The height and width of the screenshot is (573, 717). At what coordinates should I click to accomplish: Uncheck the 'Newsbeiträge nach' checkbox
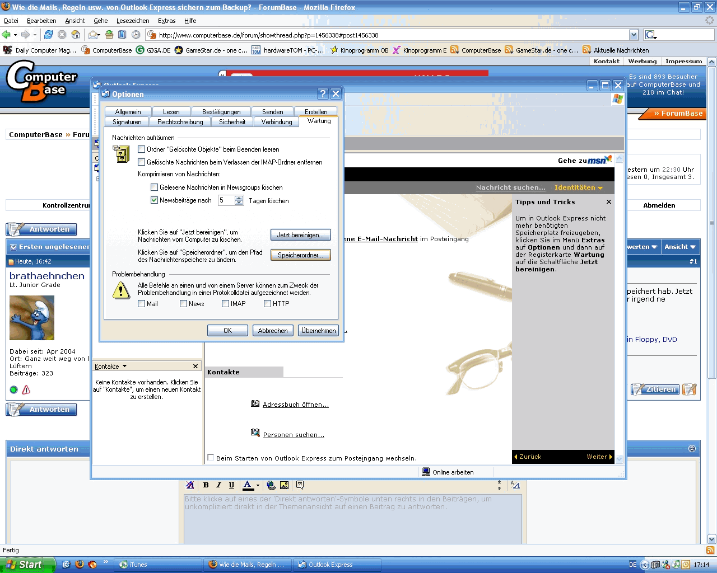(x=155, y=200)
